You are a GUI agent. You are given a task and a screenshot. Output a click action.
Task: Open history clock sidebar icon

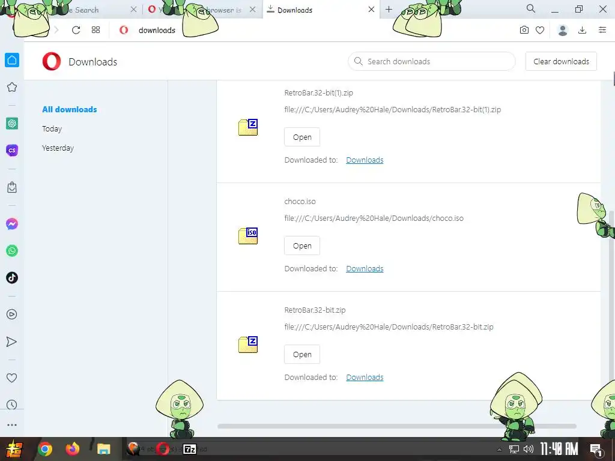(12, 405)
